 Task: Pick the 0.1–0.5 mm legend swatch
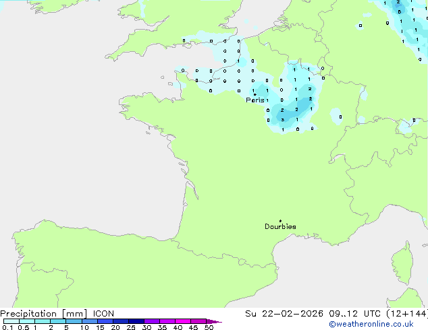11,321
